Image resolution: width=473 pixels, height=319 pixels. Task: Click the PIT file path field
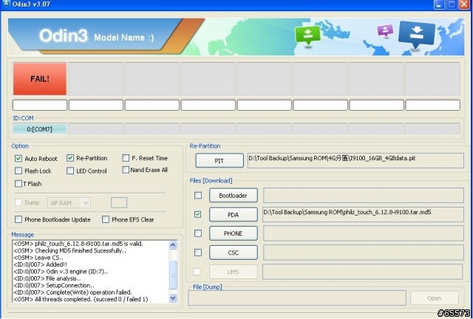357,159
